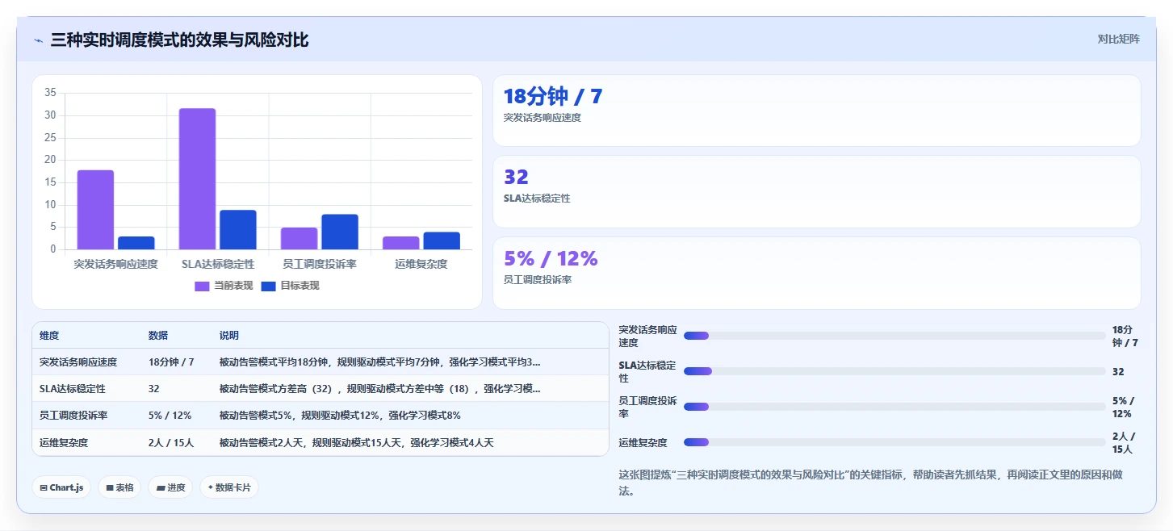Click the table cell 突发话务响应速度

point(78,362)
